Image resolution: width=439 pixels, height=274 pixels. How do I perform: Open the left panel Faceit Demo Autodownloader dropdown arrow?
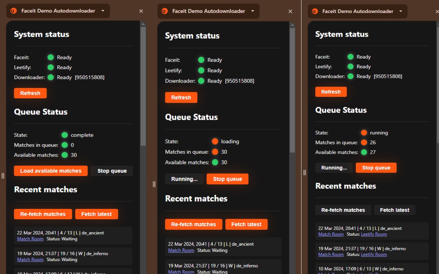[x=103, y=11]
